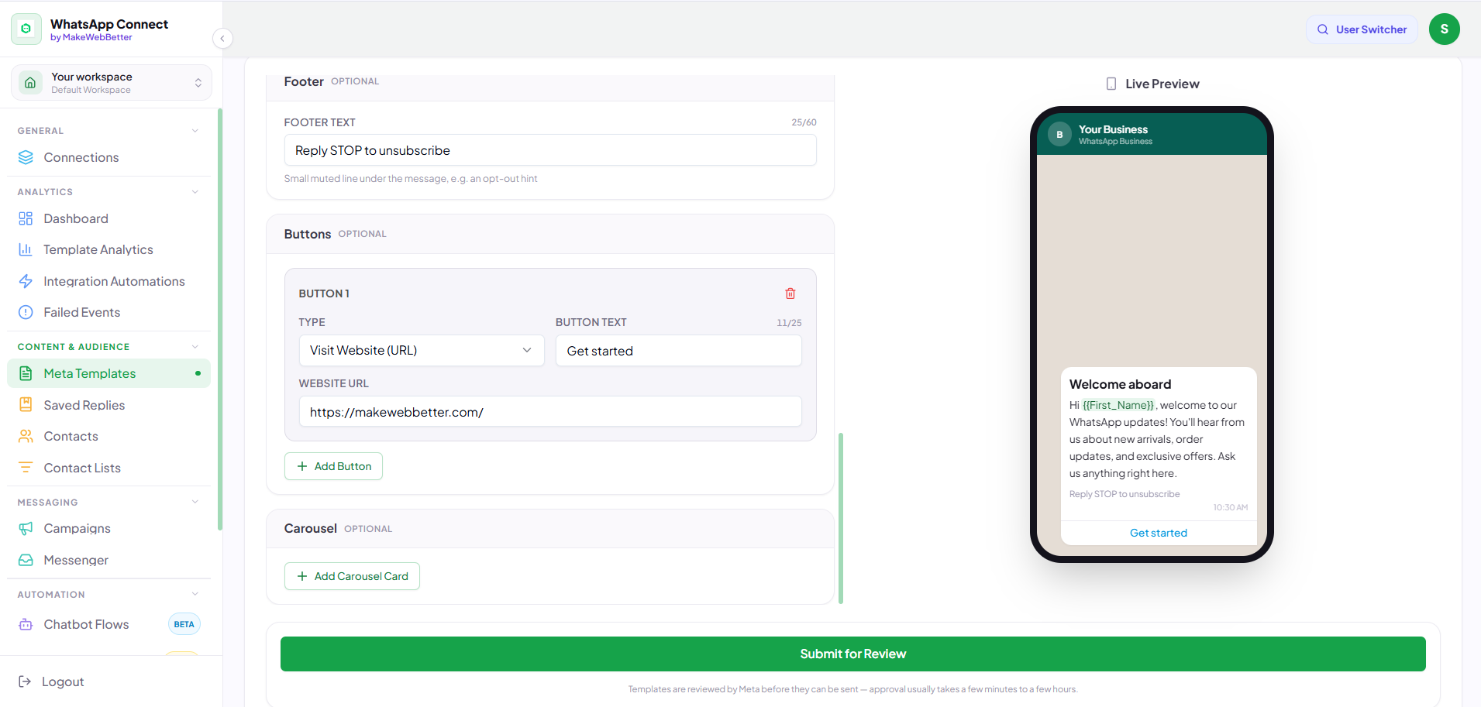Collapse the sidebar with the arrow button
Viewport: 1481px width, 707px height.
[222, 38]
